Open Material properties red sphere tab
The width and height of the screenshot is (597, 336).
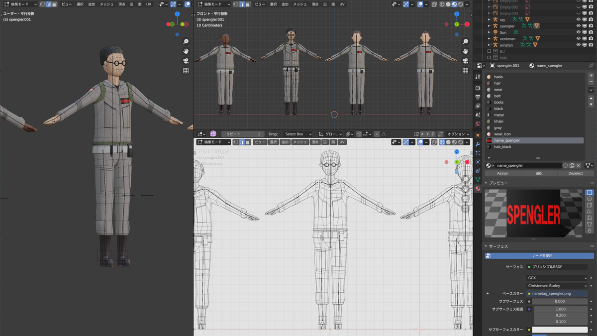[478, 189]
